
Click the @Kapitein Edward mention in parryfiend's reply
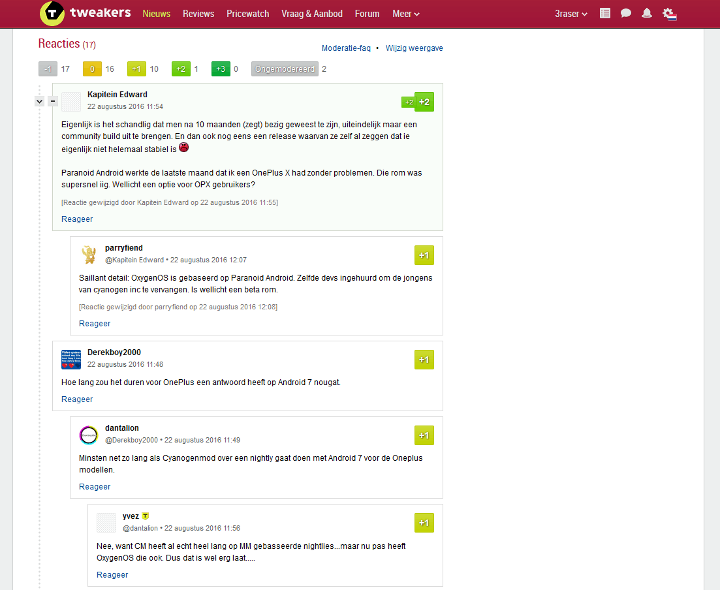[x=134, y=260]
